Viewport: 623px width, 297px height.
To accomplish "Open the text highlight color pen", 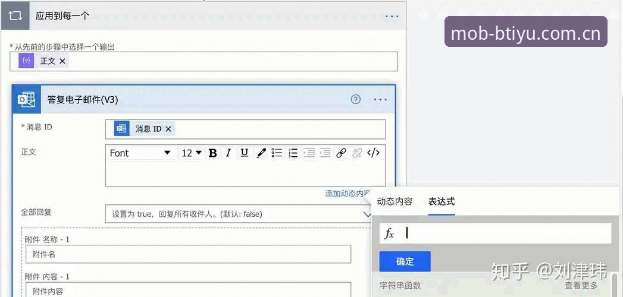I will 261,153.
